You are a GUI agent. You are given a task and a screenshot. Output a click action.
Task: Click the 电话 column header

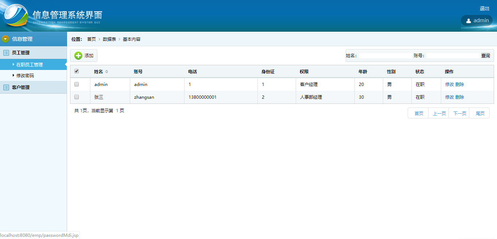pyautogui.click(x=193, y=72)
